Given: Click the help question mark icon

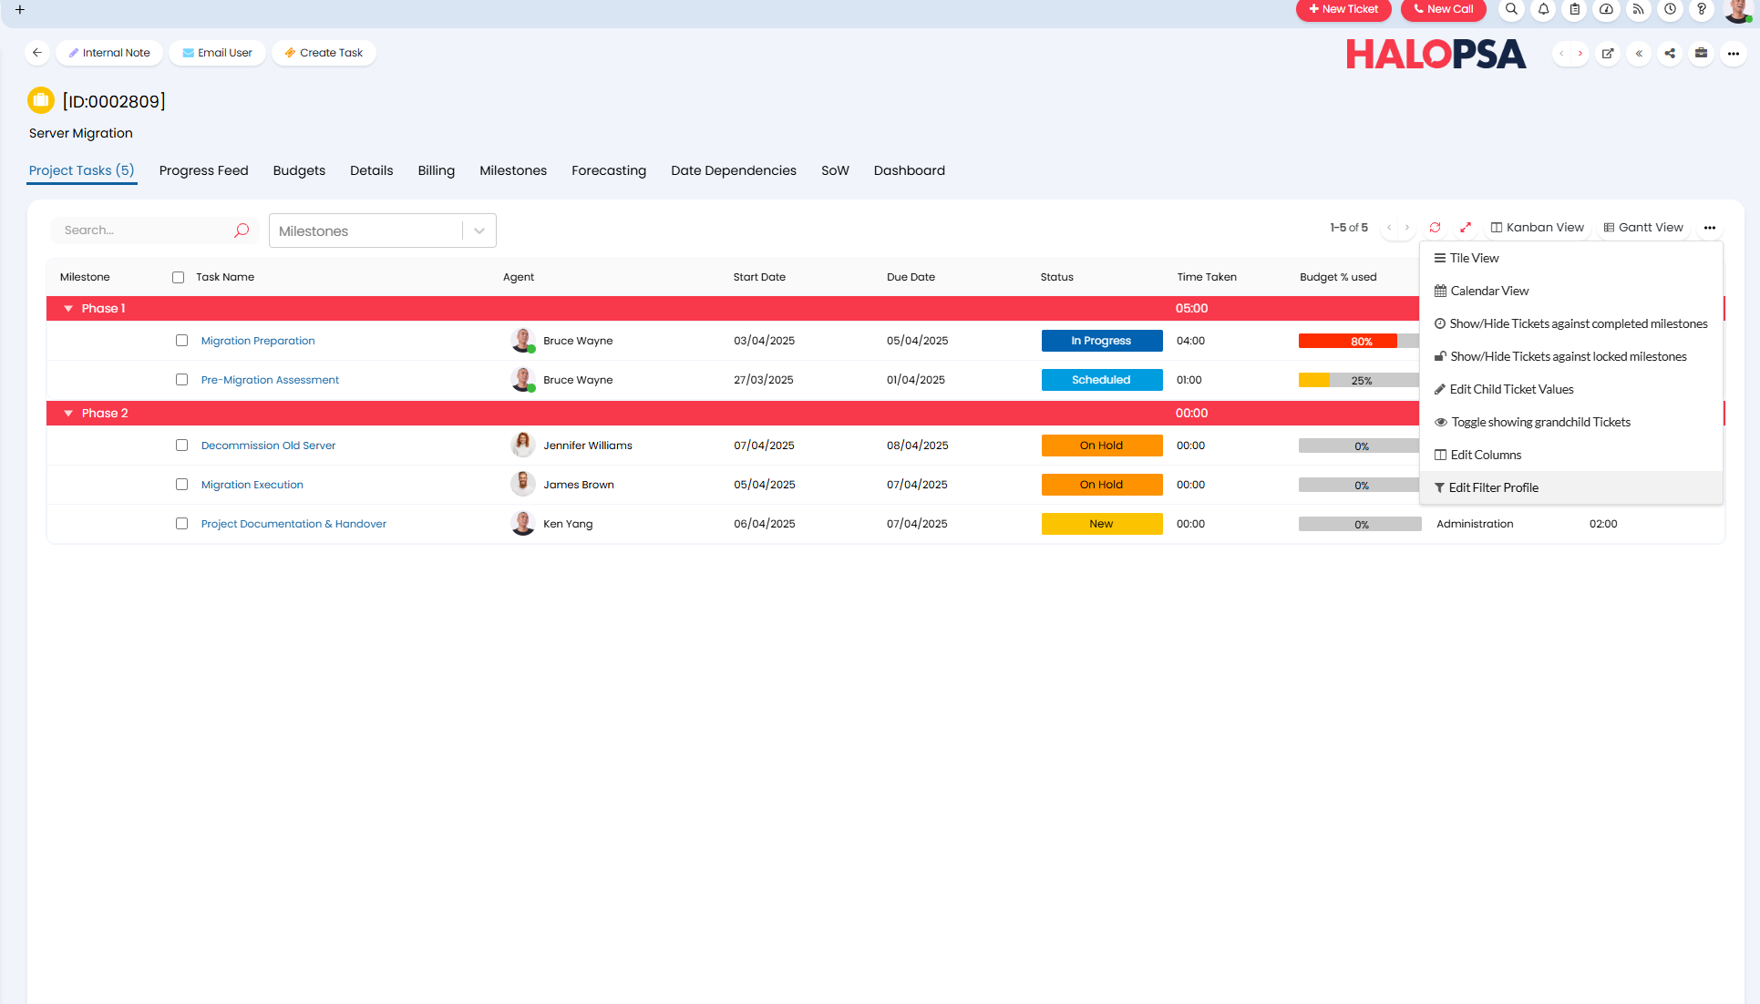Looking at the screenshot, I should coord(1701,9).
